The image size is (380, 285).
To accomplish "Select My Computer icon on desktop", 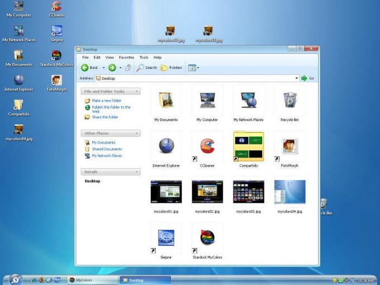I will coord(19,9).
